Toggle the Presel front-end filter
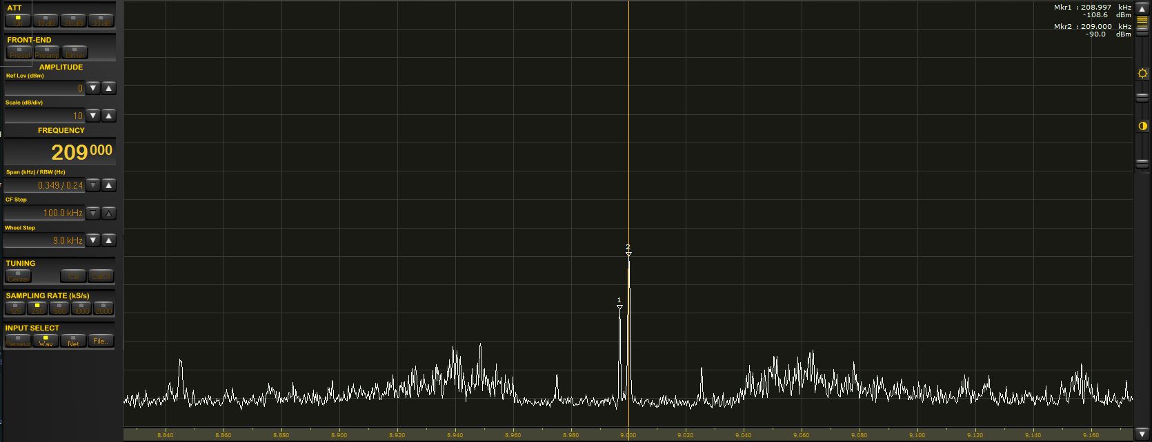The width and height of the screenshot is (1152, 442). [x=19, y=52]
